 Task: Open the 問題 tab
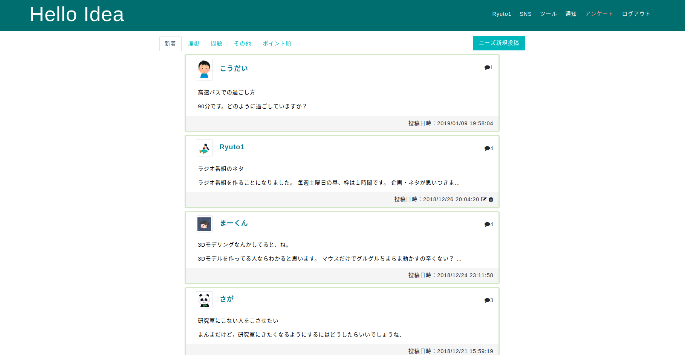(217, 43)
